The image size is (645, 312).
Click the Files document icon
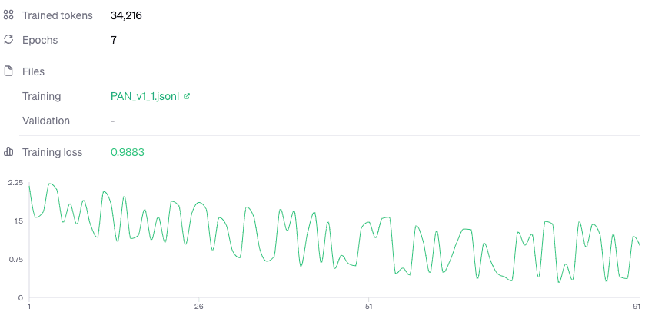click(9, 71)
